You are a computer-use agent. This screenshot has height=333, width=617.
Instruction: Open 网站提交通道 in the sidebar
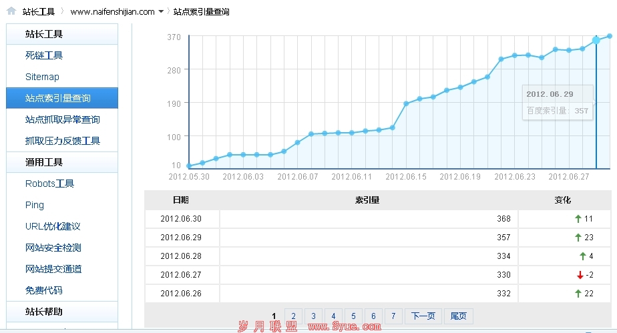[53, 269]
